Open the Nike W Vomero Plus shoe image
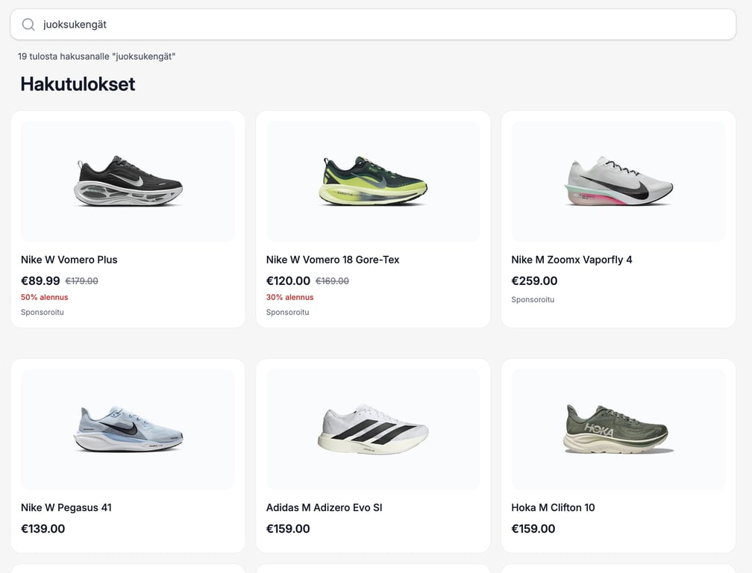The width and height of the screenshot is (752, 573). coord(128,181)
